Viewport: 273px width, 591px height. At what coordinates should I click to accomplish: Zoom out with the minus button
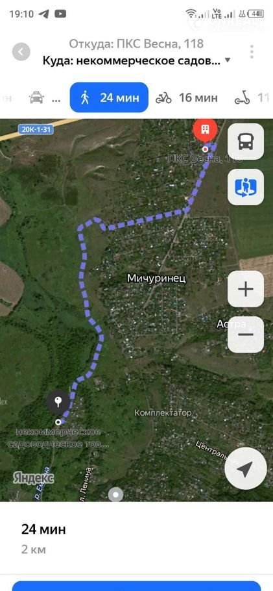[x=246, y=334]
